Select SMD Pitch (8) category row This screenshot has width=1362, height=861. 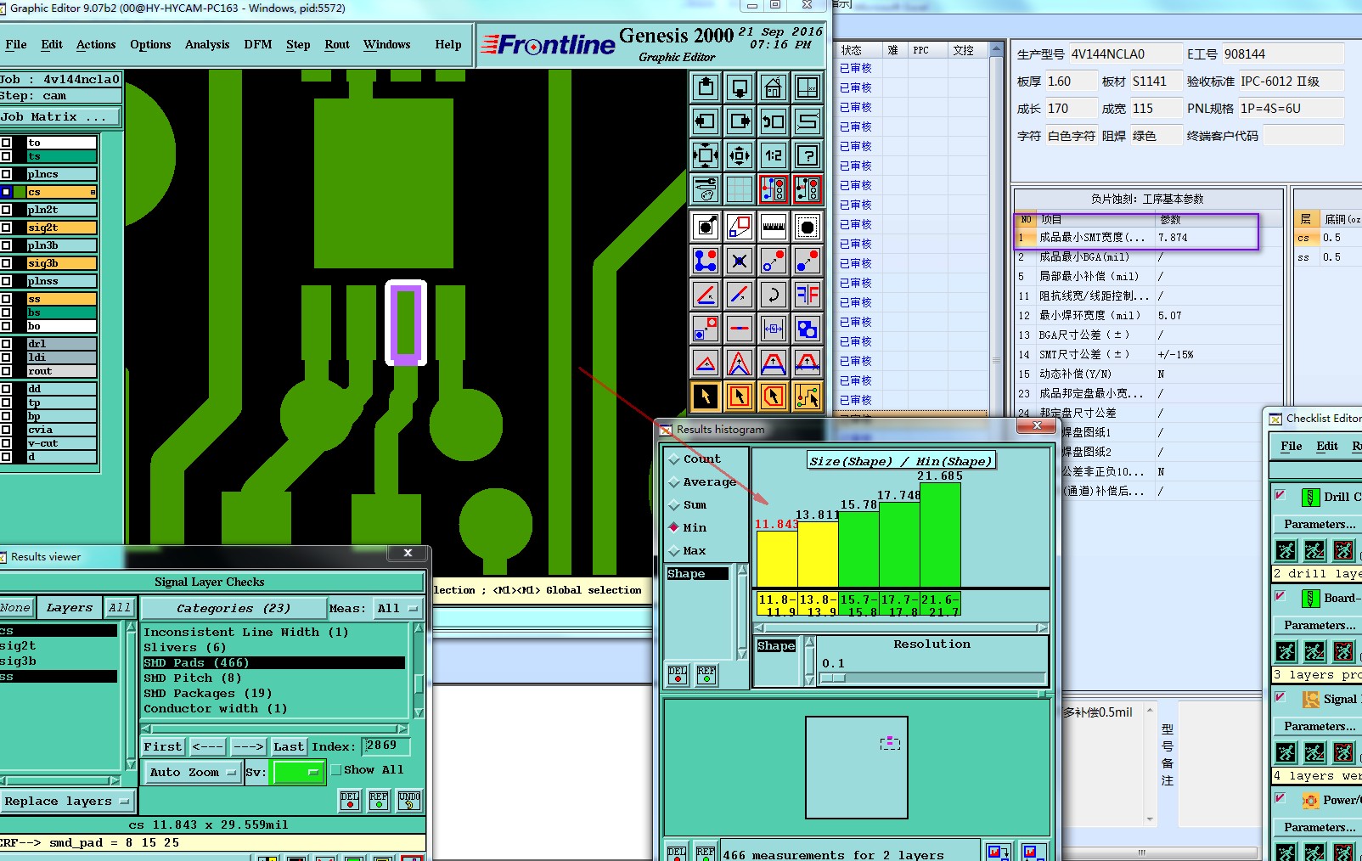(x=274, y=678)
